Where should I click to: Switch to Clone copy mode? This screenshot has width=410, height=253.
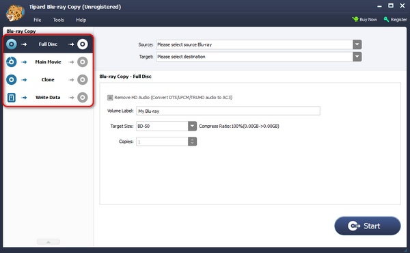[48, 79]
